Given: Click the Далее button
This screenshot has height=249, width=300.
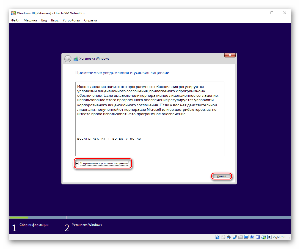Looking at the screenshot, I should click(x=222, y=176).
